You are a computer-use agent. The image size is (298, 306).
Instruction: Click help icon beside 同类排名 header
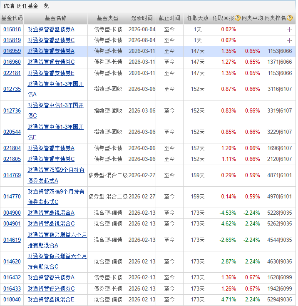point(290,18)
